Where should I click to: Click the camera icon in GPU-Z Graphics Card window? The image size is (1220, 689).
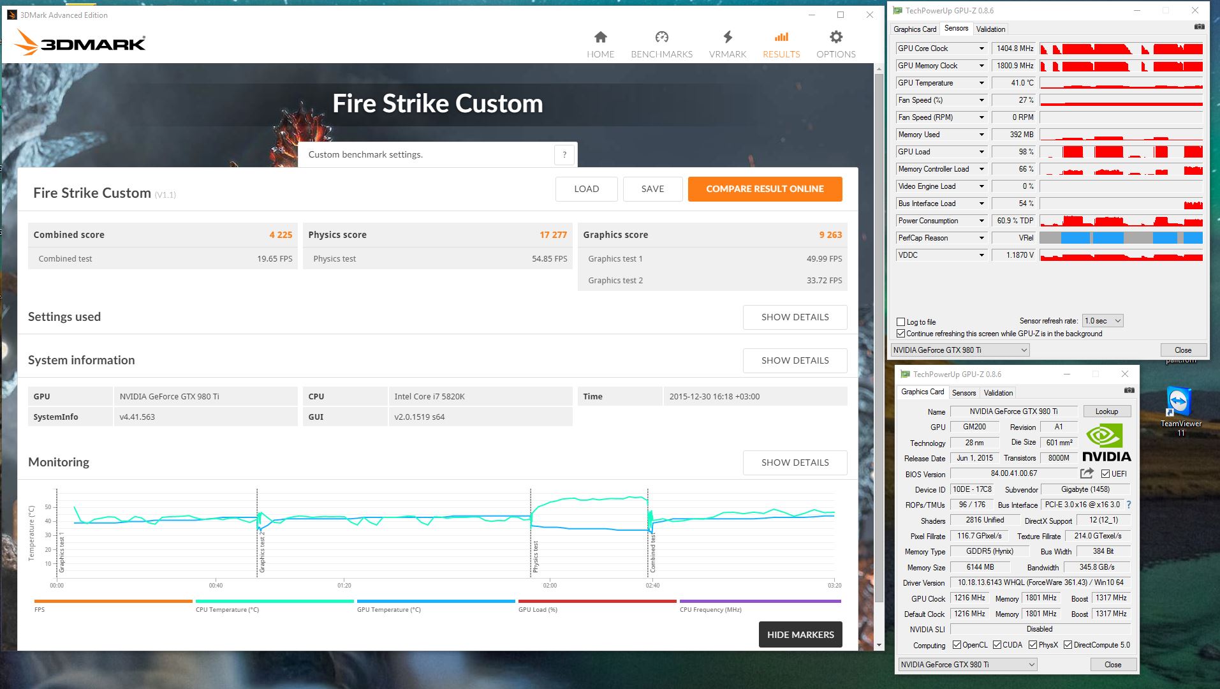click(x=1129, y=390)
